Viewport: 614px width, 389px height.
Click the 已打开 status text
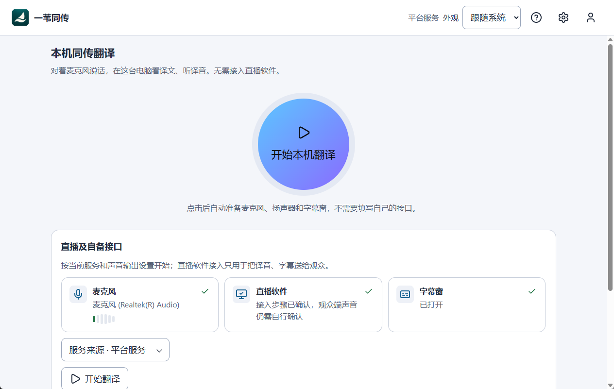point(431,305)
